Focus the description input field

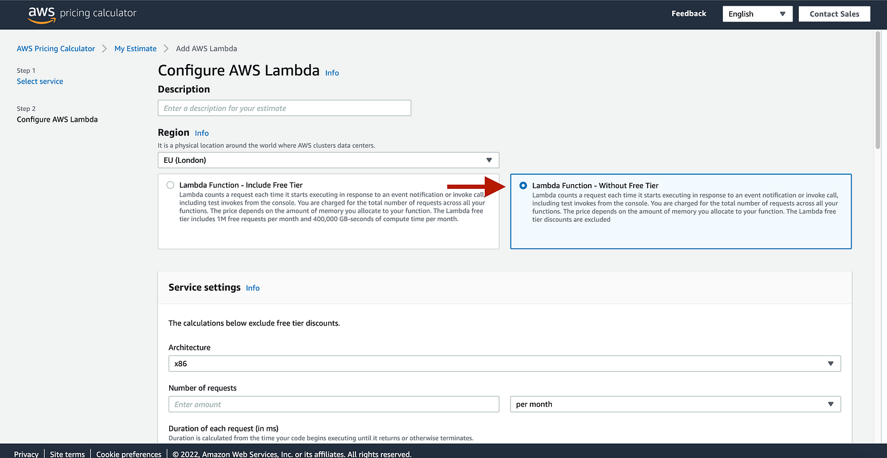pyautogui.click(x=284, y=108)
